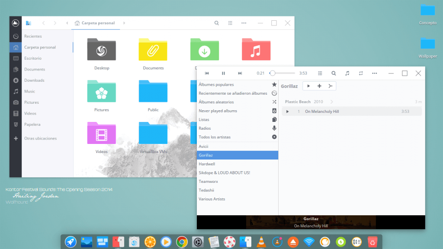This screenshot has height=249, width=443.
Task: Select the yellow Documents folder icon
Action: click(x=153, y=49)
